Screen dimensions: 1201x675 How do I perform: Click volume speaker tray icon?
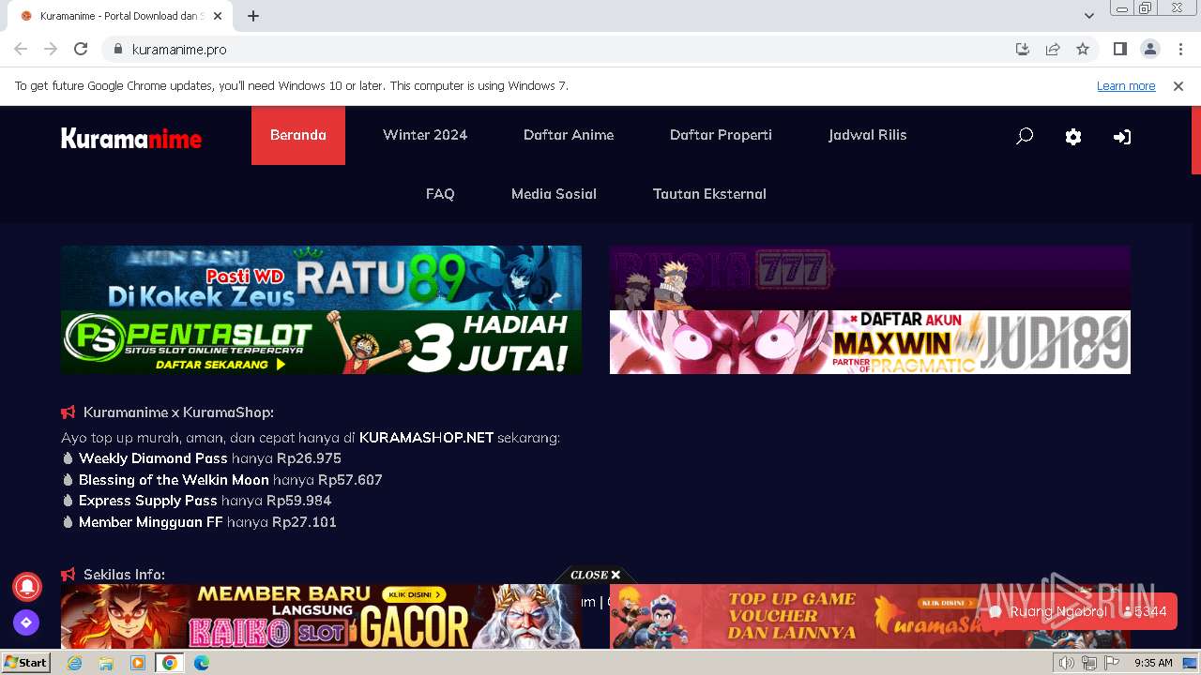pos(1067,663)
